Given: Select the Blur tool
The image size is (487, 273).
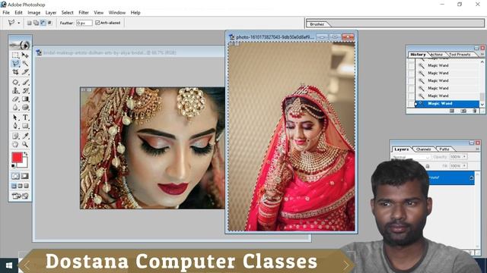Looking at the screenshot, I should point(15,108).
